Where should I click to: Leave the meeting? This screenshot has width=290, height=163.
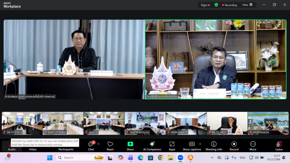279,145
